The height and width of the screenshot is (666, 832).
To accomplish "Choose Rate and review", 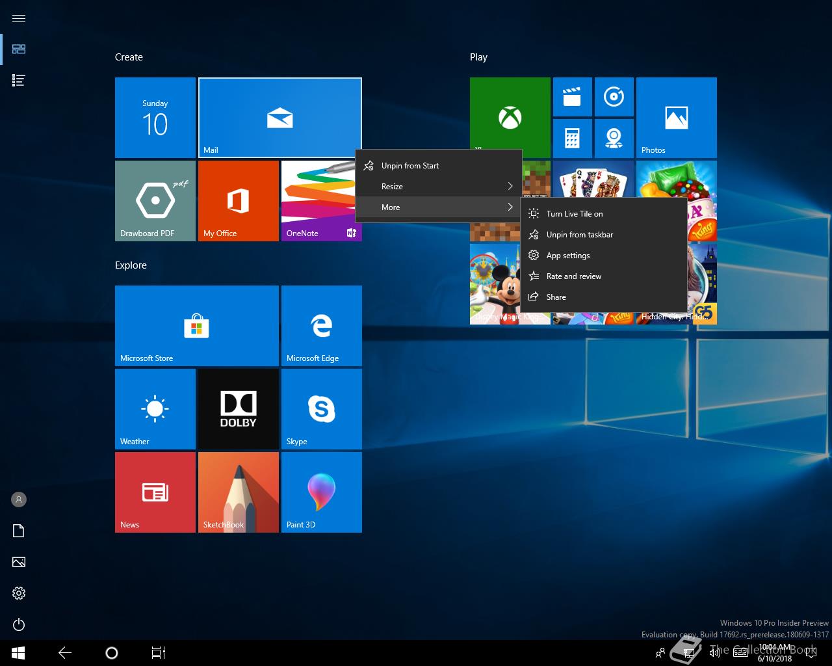I will [x=604, y=276].
